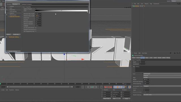181x102 pixels.
Task: Open the Shader Indexing dropdown
Action: tap(162, 95)
